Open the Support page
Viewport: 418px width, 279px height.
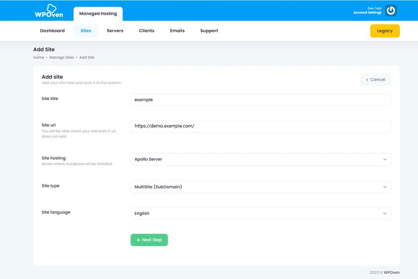(x=209, y=31)
